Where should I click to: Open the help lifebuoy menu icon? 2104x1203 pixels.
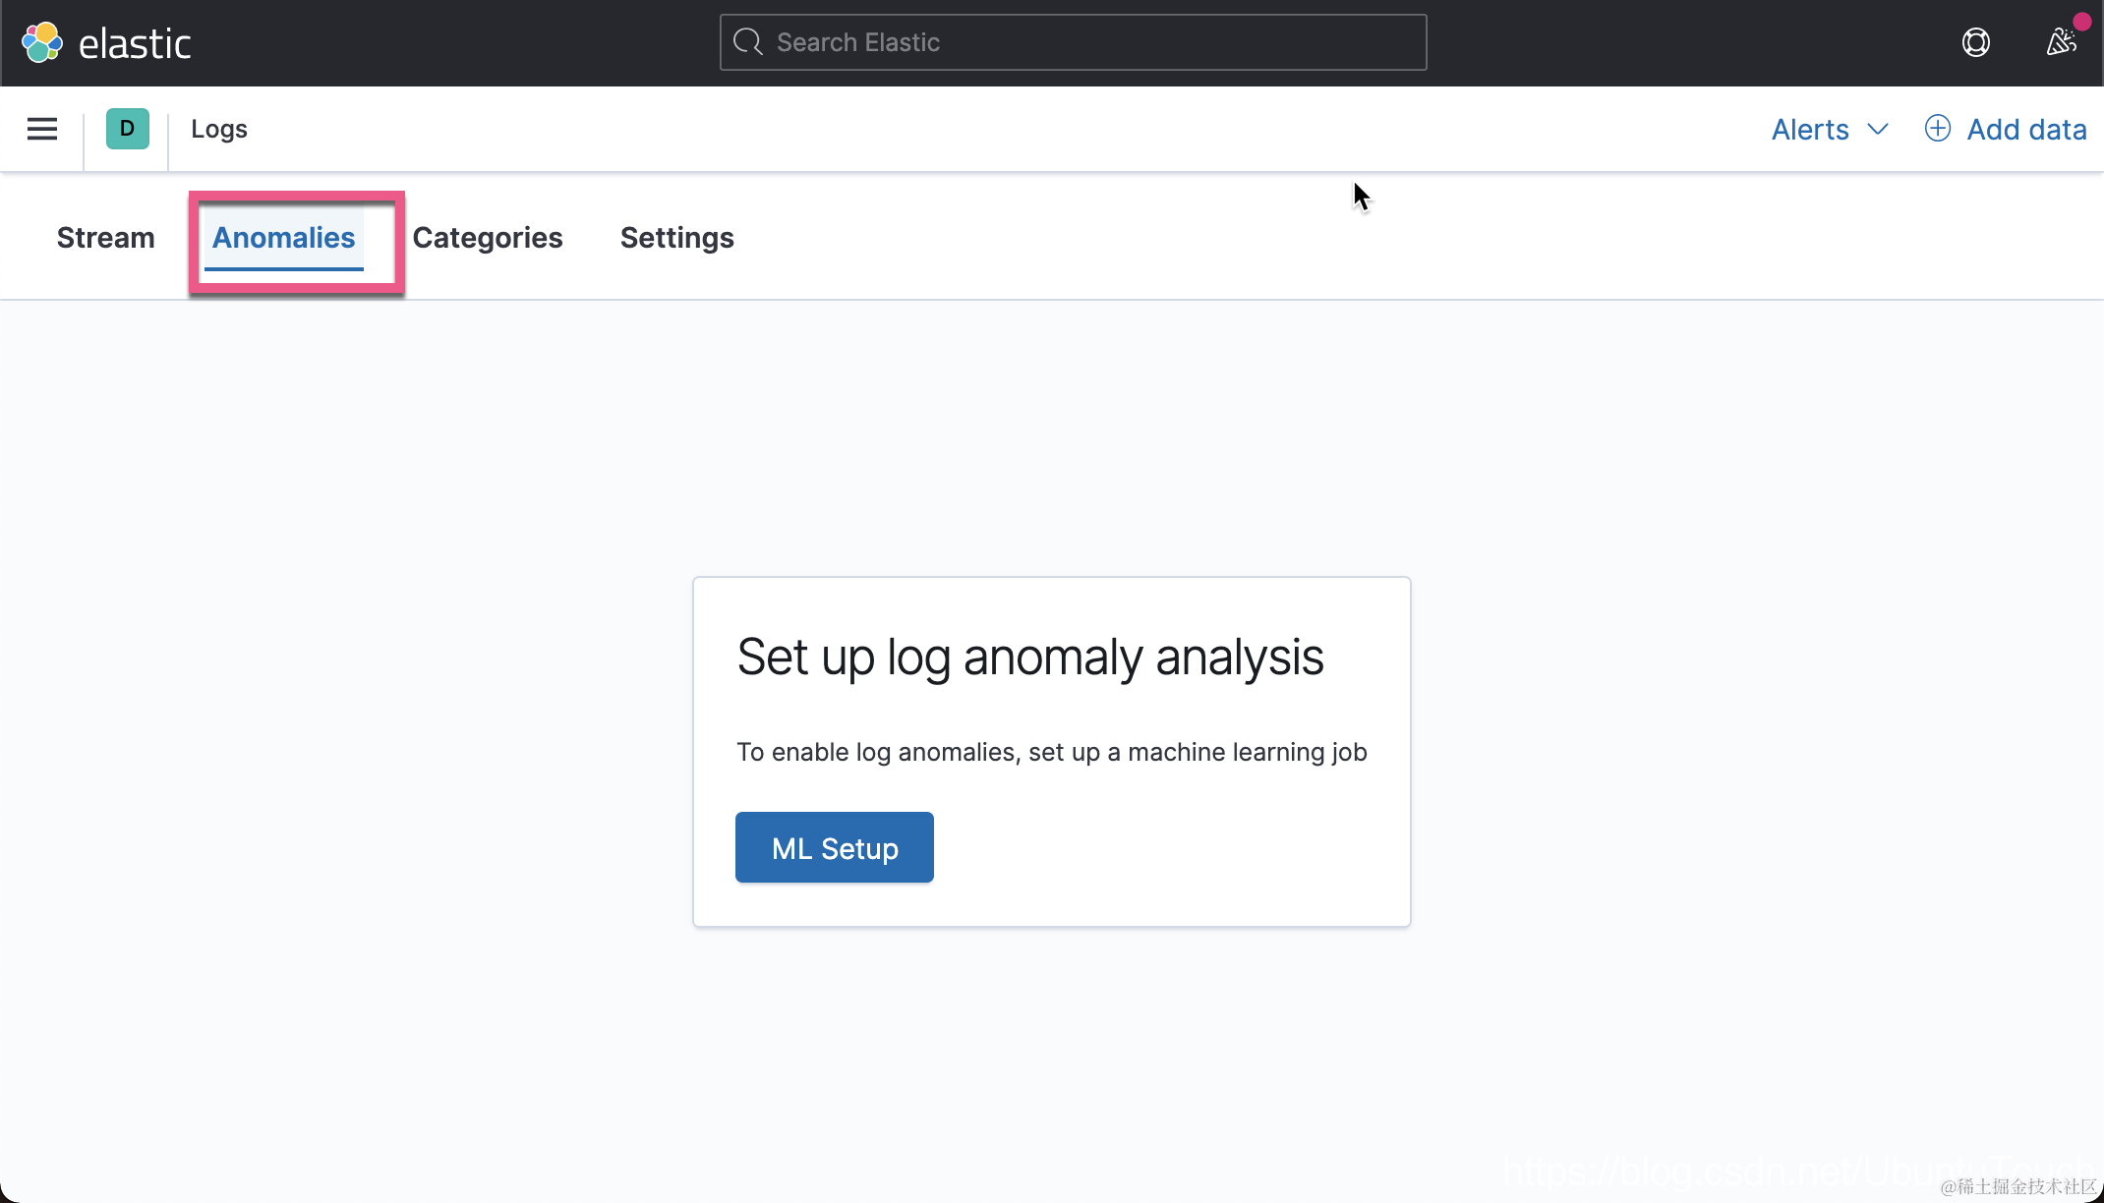click(x=1975, y=42)
